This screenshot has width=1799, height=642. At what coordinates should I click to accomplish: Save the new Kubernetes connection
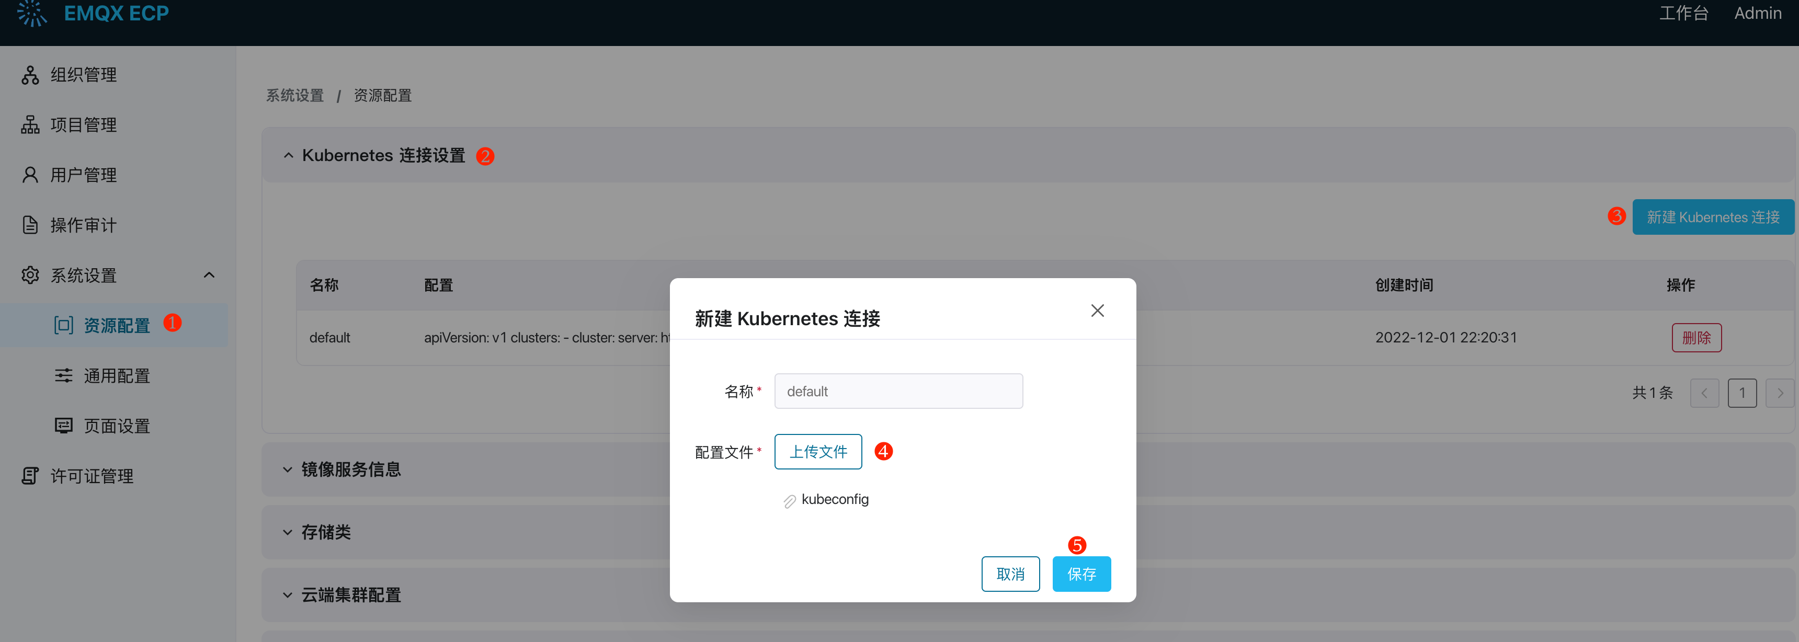[1082, 574]
